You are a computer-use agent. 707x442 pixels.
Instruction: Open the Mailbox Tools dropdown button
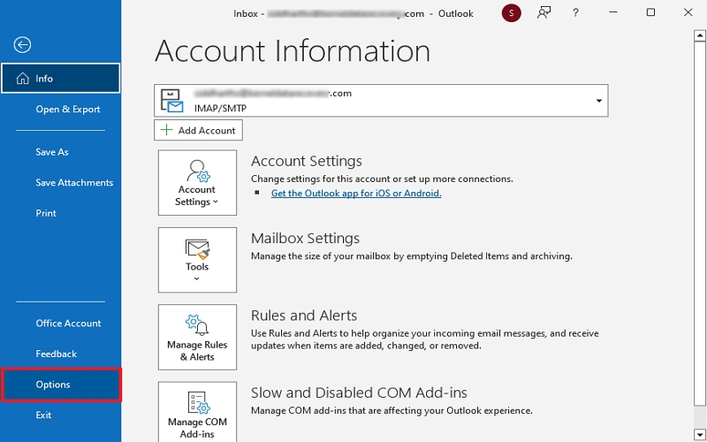[x=197, y=260]
